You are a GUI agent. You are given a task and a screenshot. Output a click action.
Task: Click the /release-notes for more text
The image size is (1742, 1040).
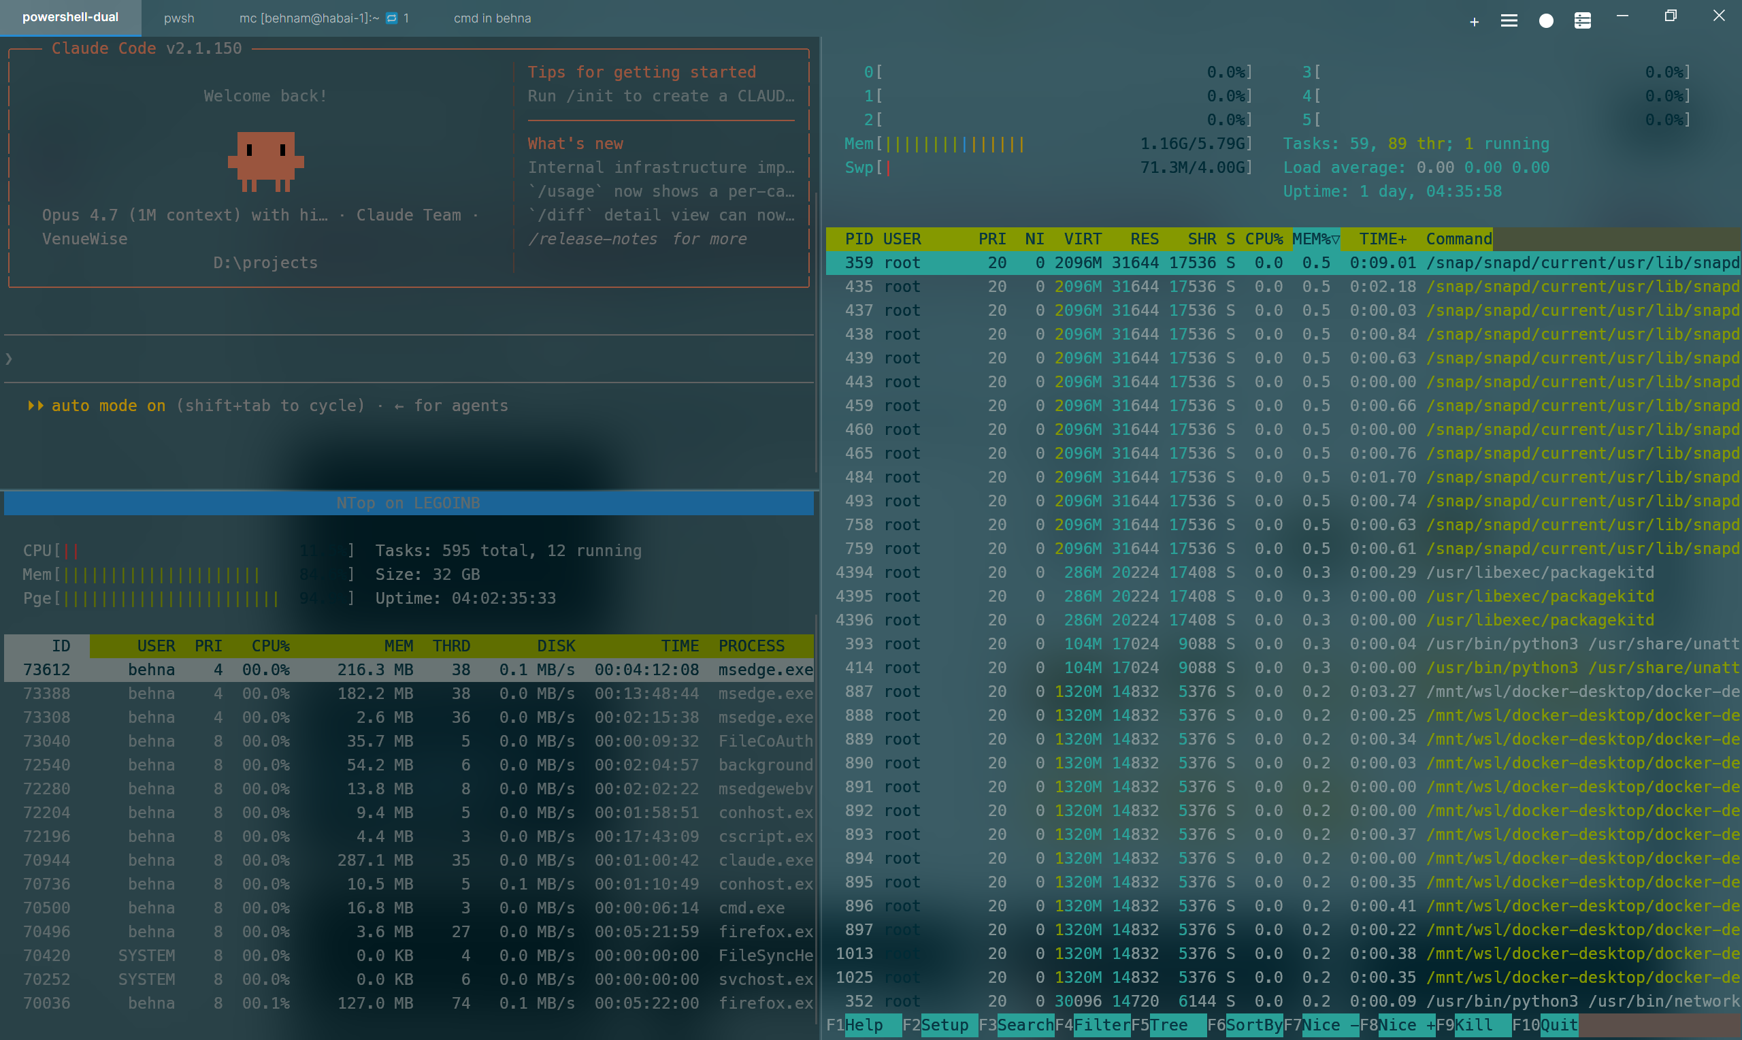point(638,239)
